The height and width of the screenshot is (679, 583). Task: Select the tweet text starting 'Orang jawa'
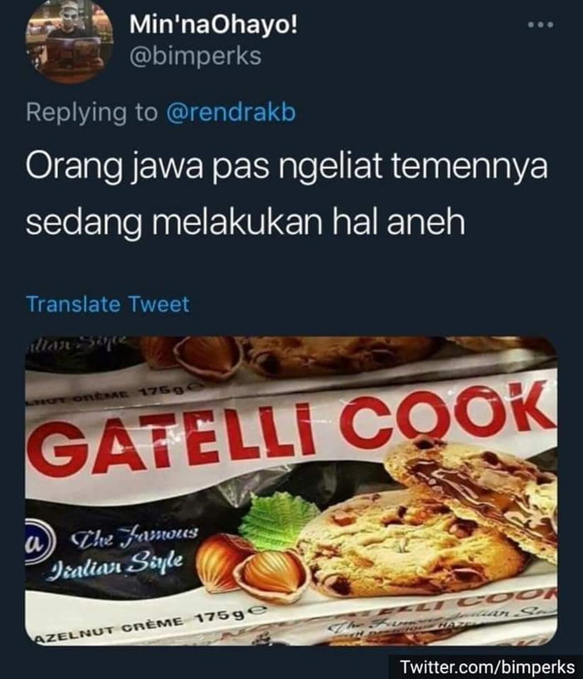coord(287,195)
